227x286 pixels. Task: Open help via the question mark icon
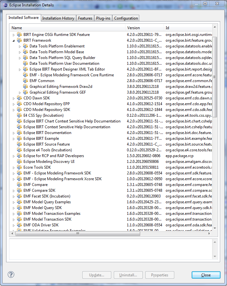tap(11, 274)
